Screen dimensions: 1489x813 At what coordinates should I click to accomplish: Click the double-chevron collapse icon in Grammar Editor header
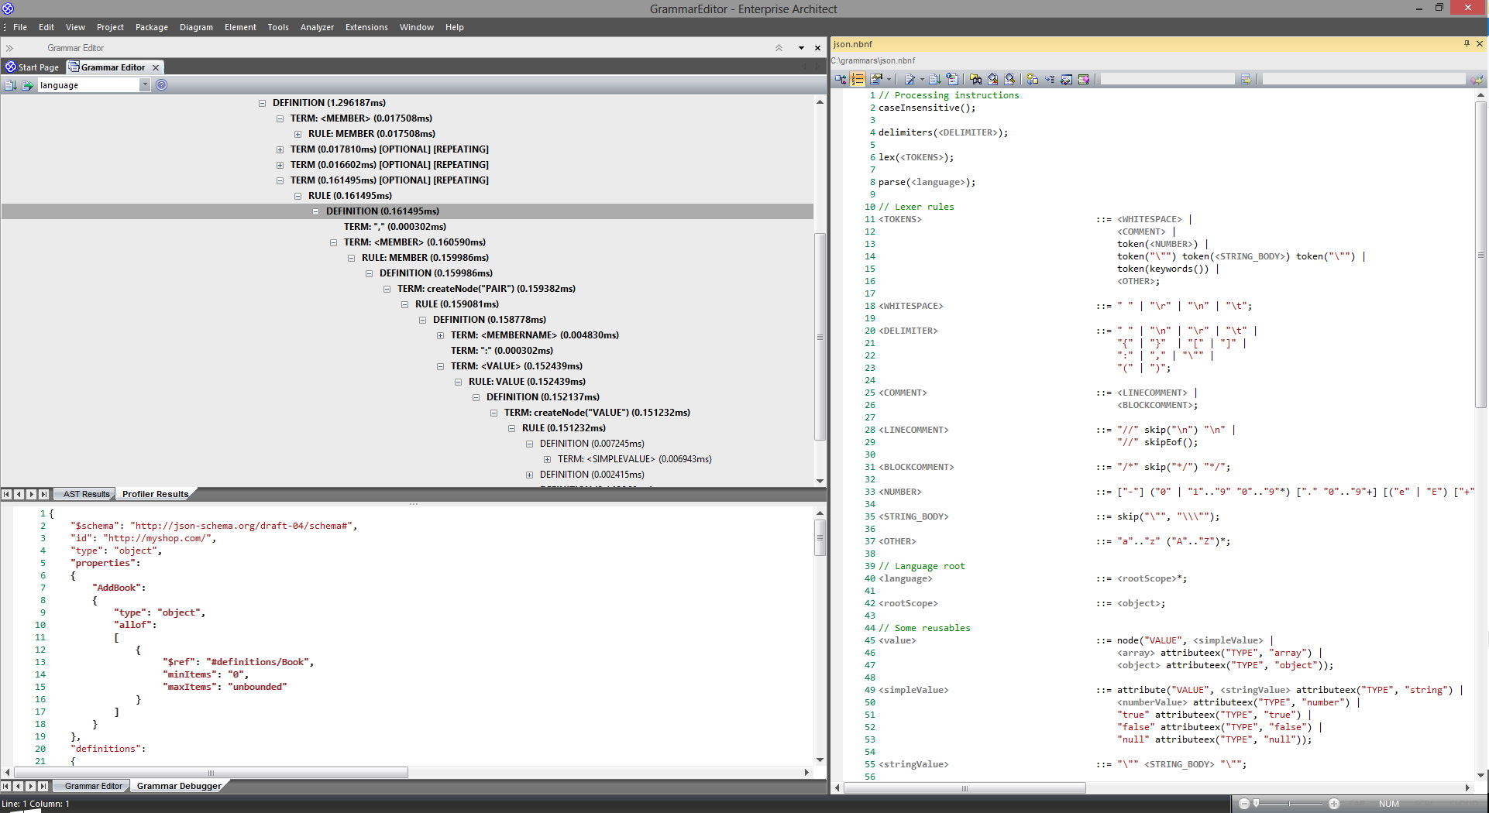(x=779, y=48)
